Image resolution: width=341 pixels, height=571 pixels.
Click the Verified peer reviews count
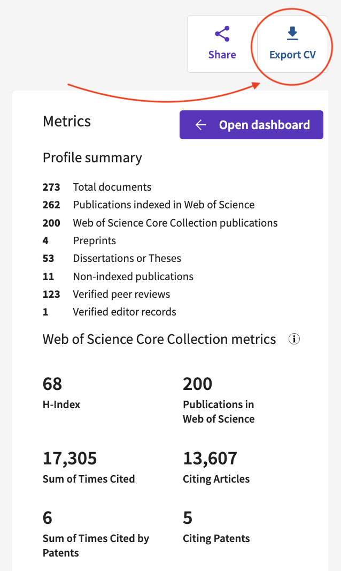point(51,294)
